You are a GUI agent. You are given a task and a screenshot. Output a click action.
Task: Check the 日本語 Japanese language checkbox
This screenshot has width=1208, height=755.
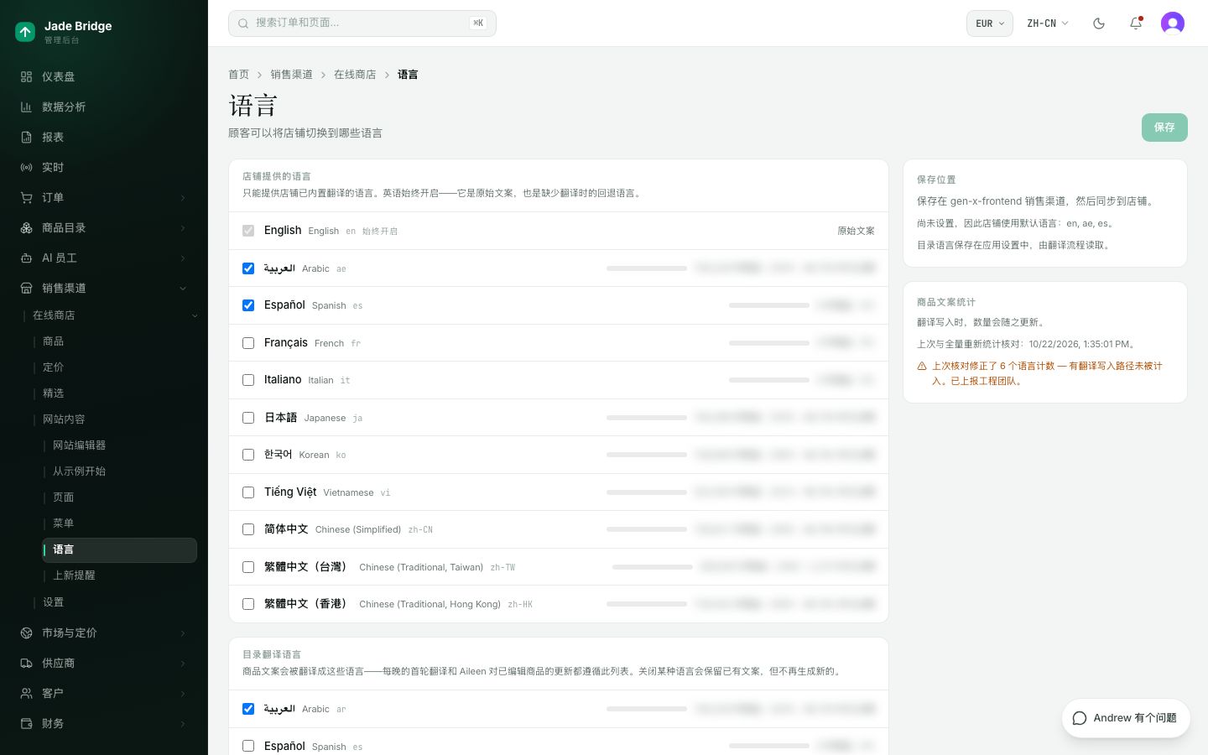tap(248, 418)
